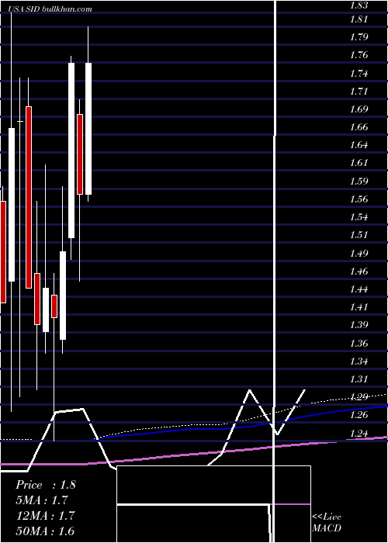Click the 1.54 price axis label
Image resolution: width=388 pixels, height=543 pixels.
[x=359, y=217]
